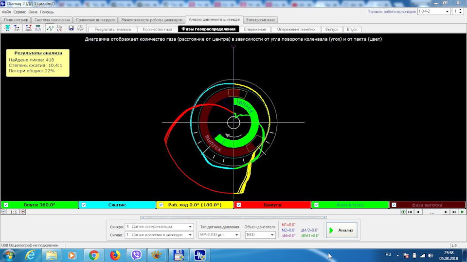
Task: Click the yellow Результаты анализа box
Action: click(38, 63)
